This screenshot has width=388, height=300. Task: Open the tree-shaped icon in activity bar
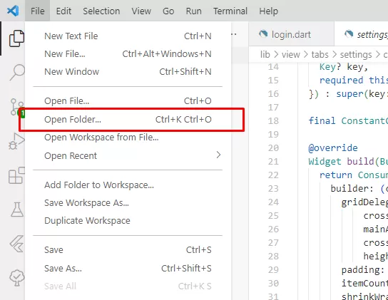pos(17,277)
